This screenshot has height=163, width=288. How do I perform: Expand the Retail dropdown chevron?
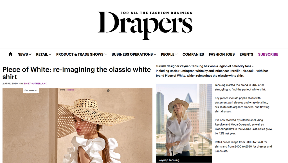[50, 54]
